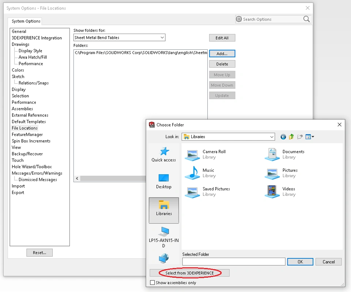Image resolution: width=351 pixels, height=292 pixels.
Task: Click the SOLIDWORKS icon in Choose Folder title
Action: coord(152,125)
